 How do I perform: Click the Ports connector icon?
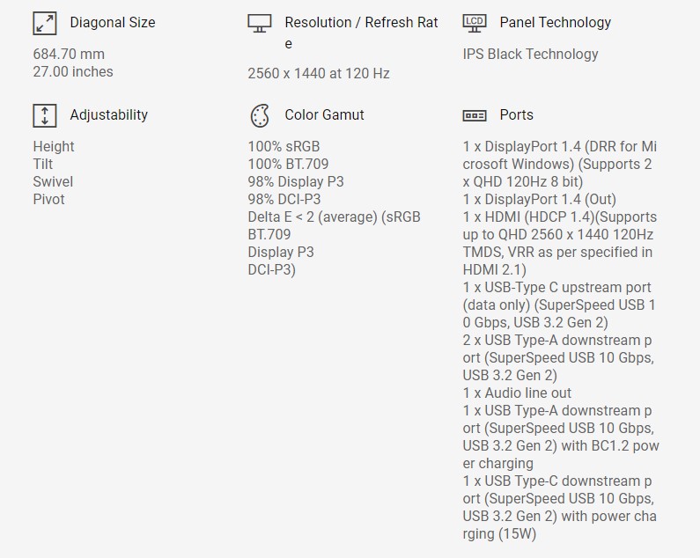pos(474,115)
